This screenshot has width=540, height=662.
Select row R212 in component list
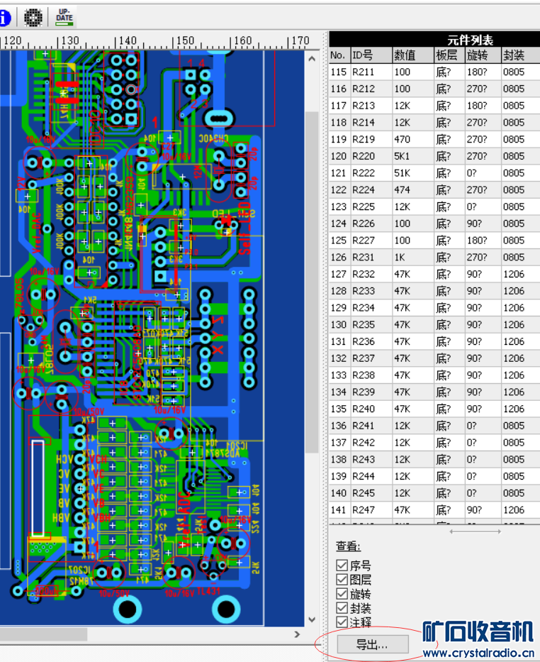pyautogui.click(x=434, y=89)
